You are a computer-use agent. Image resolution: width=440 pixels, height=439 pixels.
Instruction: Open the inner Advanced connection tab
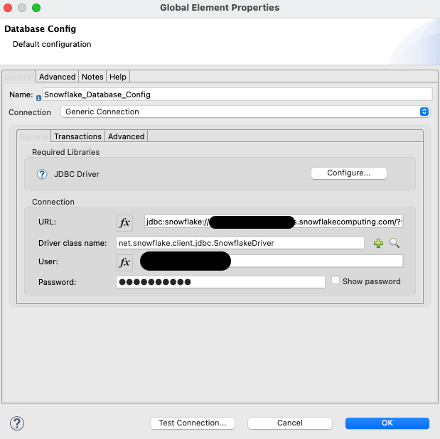pos(126,136)
